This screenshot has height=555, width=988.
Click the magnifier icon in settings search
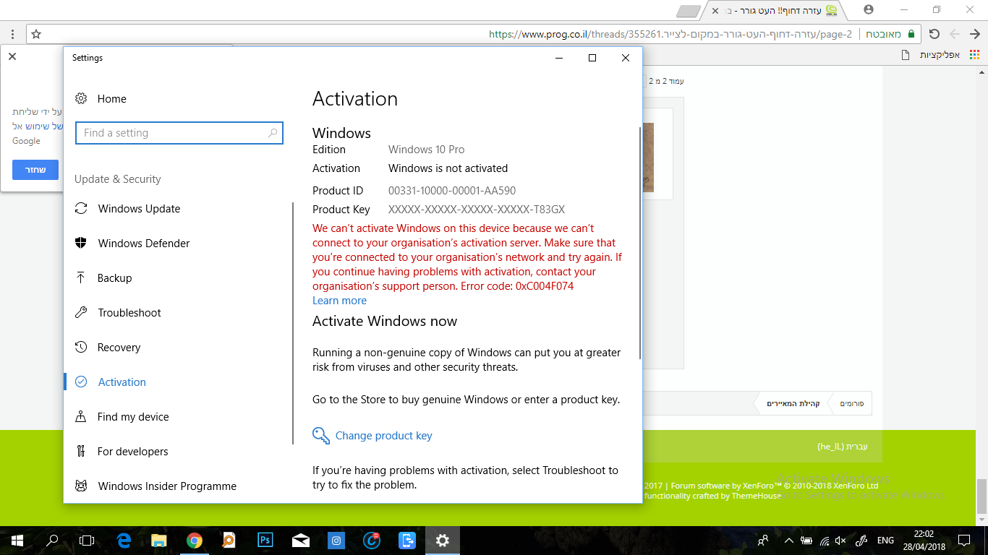click(x=273, y=133)
